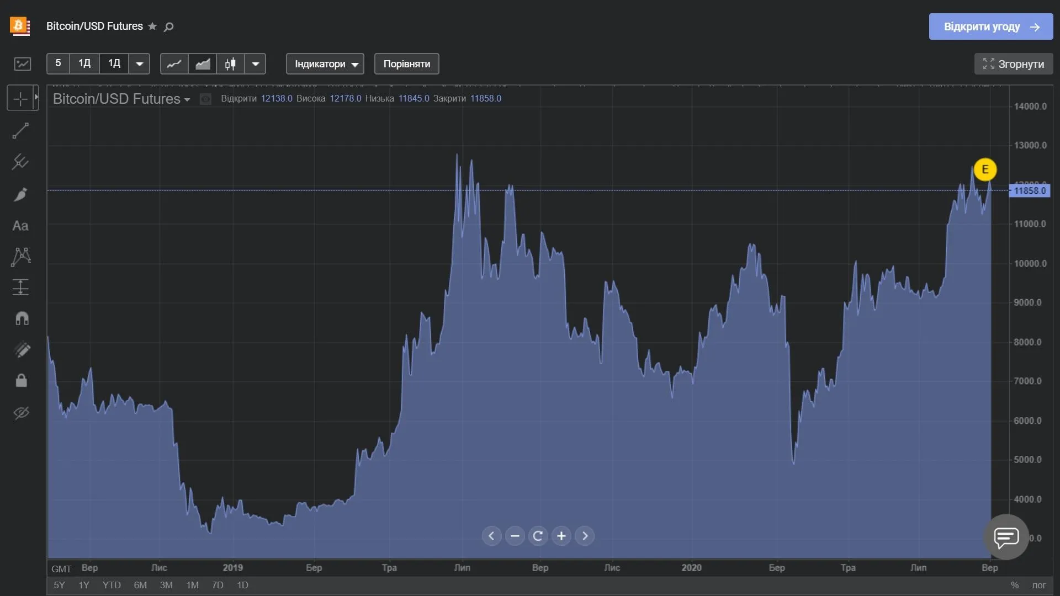The image size is (1060, 596).
Task: Select the brush drawing tool
Action: (20, 194)
